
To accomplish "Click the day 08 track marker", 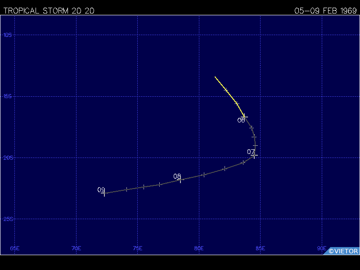I will [x=180, y=180].
